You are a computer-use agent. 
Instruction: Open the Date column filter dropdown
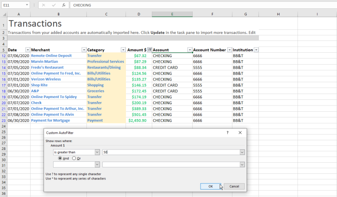tap(28, 50)
